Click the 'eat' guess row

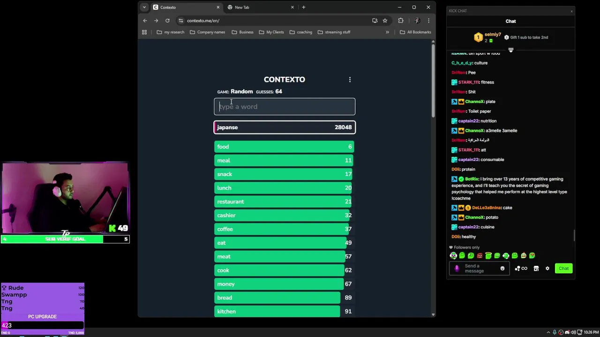284,242
